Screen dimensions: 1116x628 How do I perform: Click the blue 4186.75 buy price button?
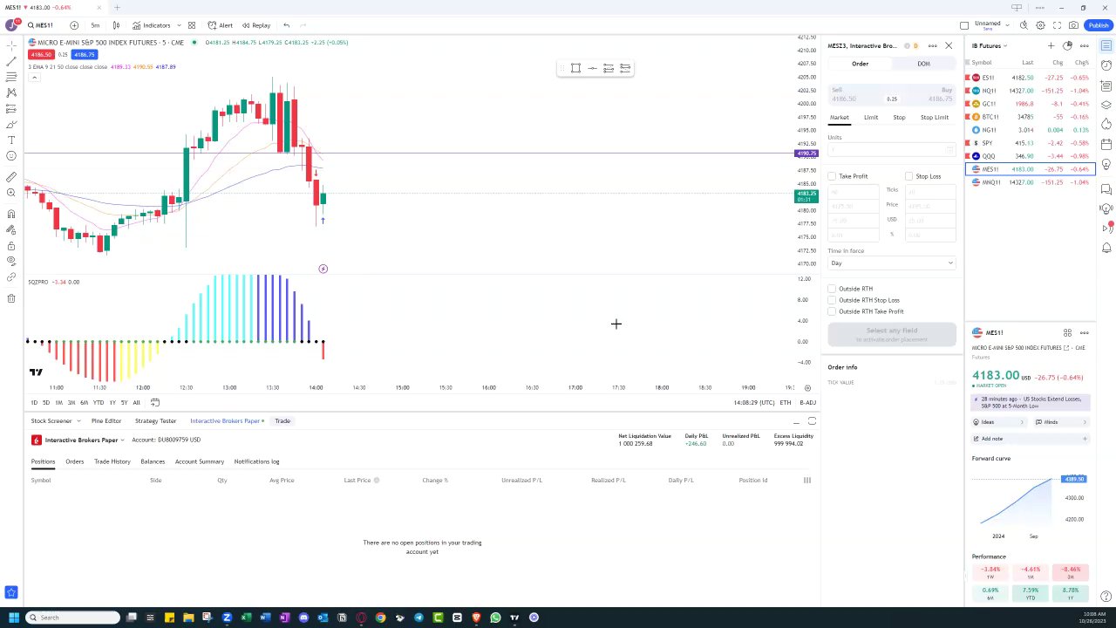(x=85, y=55)
